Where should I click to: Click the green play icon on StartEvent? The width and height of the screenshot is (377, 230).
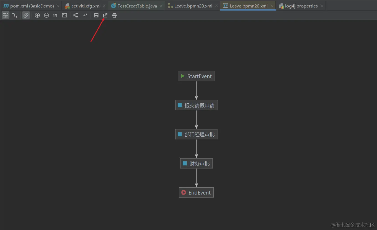[x=183, y=76]
